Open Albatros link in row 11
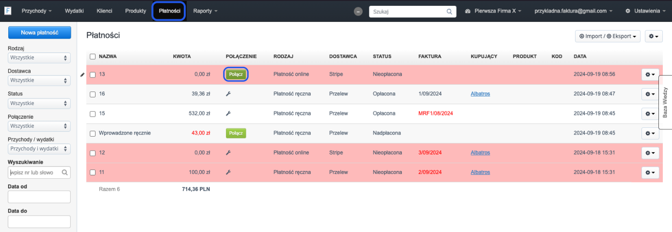The width and height of the screenshot is (672, 232). click(x=480, y=172)
